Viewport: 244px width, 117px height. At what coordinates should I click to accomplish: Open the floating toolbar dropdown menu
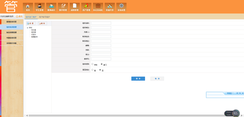point(230,93)
